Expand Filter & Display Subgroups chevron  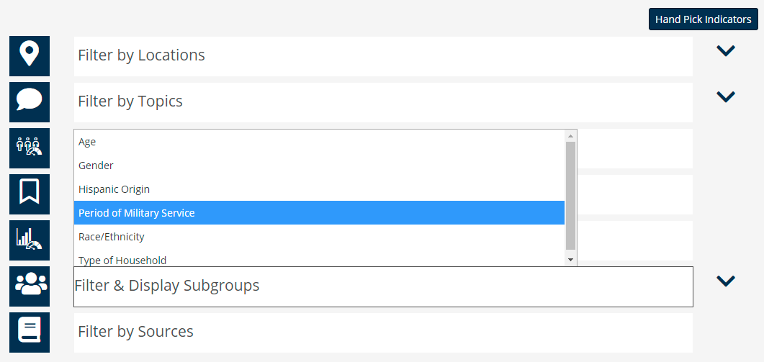726,281
